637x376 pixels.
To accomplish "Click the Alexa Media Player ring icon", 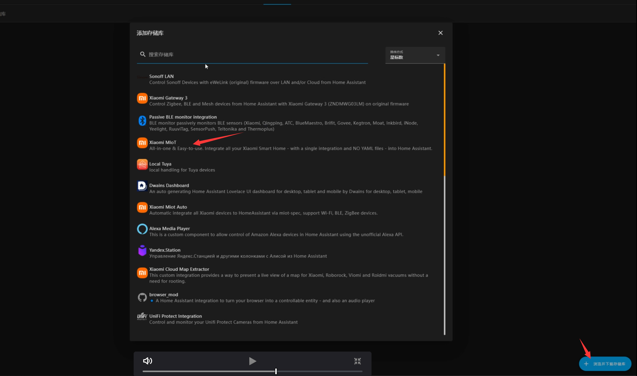I will pos(142,229).
